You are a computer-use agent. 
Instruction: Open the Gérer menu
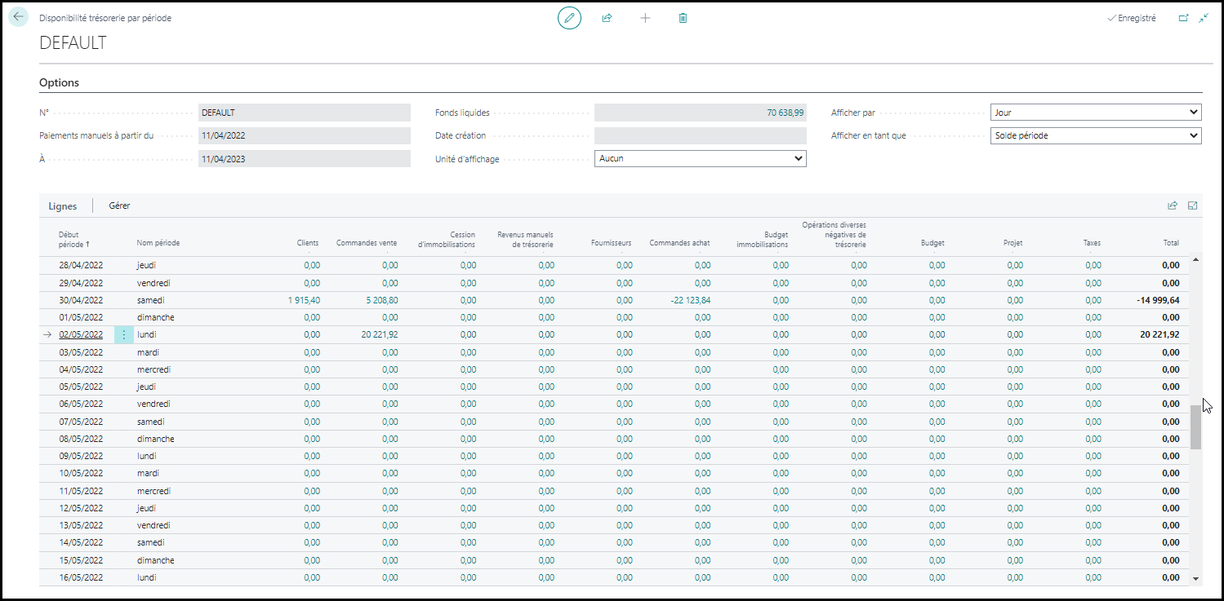119,206
